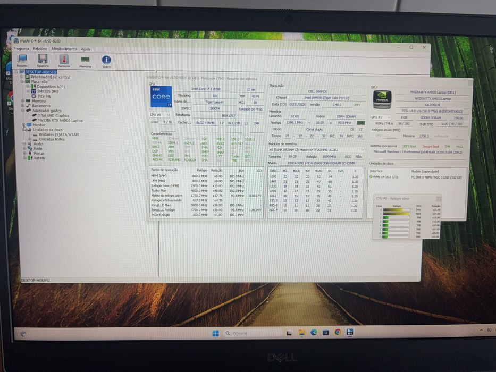Expand the Bateria tree node

click(24, 158)
